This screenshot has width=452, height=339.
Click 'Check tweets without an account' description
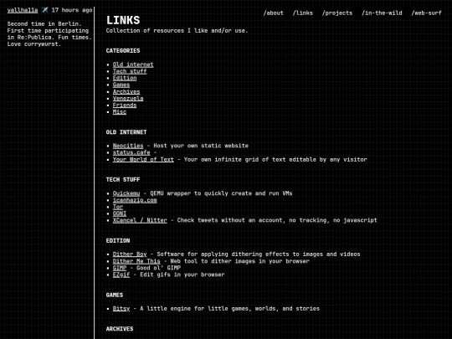277,220
